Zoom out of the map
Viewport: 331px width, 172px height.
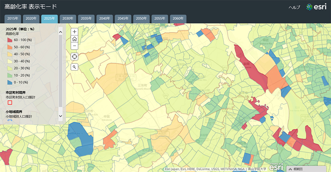point(74,46)
